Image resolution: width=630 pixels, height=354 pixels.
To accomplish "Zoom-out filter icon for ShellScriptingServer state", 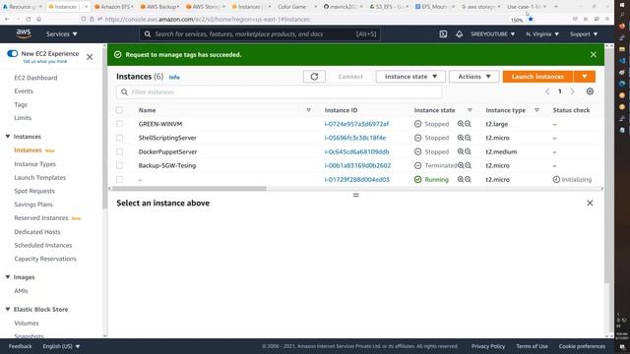I will [468, 138].
